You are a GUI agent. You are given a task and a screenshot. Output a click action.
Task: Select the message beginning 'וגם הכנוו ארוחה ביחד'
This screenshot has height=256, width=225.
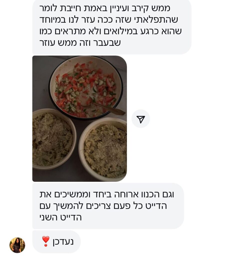coord(108,206)
